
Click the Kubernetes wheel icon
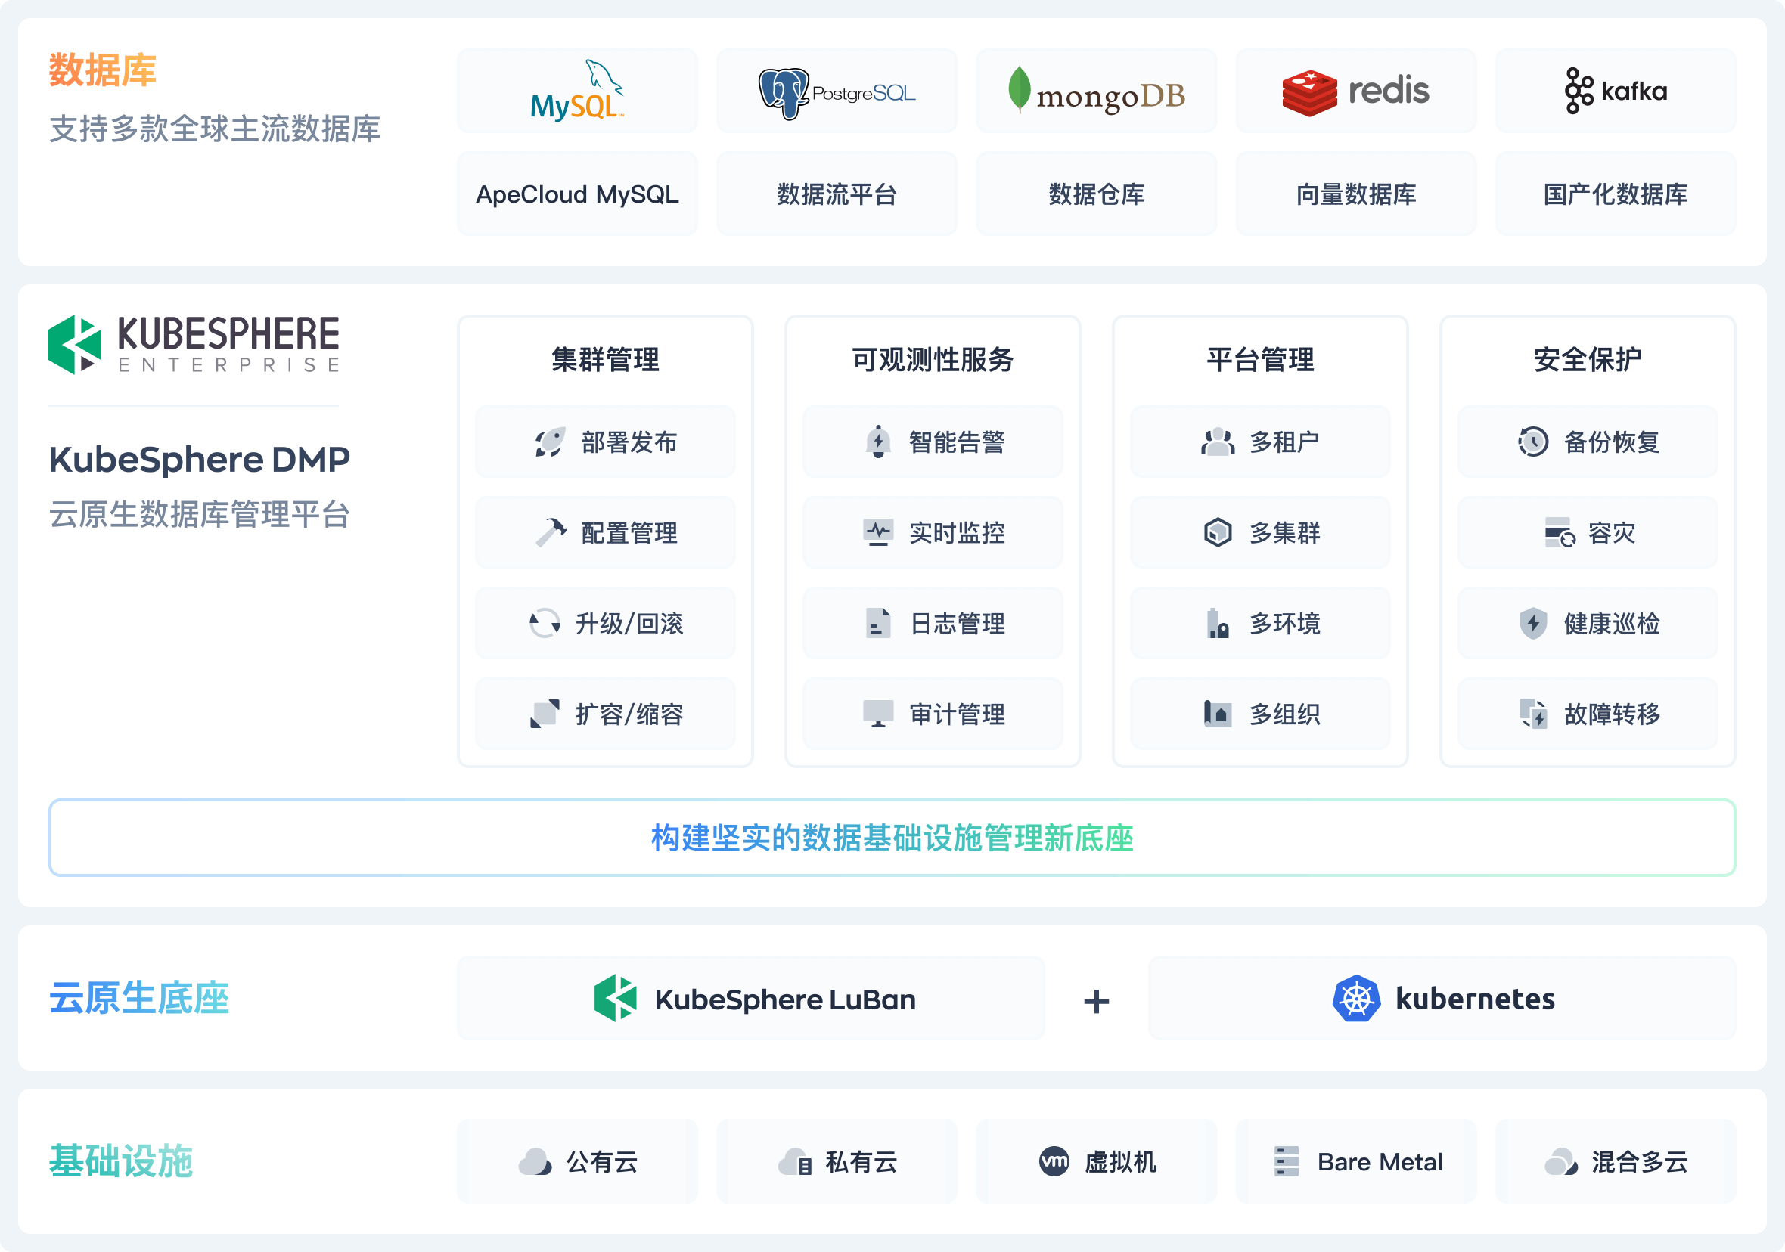point(1356,999)
